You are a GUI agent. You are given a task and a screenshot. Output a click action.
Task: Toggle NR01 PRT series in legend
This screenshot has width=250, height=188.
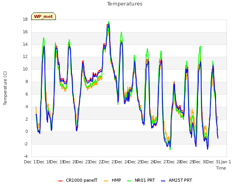tap(141, 180)
